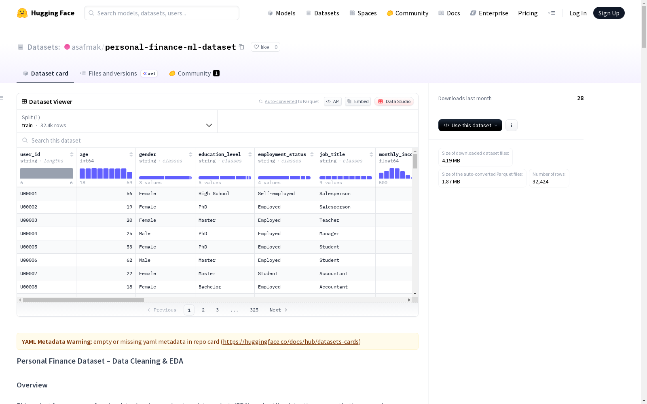Copy dataset name with the copy icon
The image size is (647, 404).
click(241, 47)
